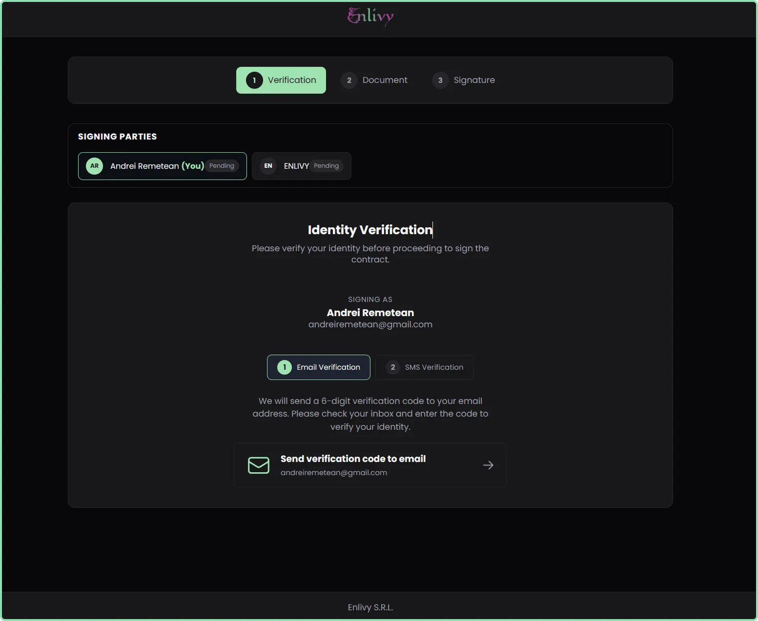
Task: Click the email address under Signing As name
Action: point(370,324)
